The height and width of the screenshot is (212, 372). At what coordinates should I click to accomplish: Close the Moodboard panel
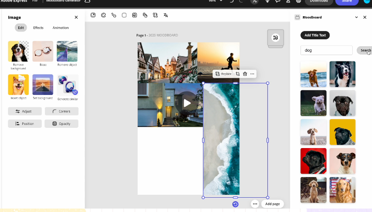click(365, 17)
